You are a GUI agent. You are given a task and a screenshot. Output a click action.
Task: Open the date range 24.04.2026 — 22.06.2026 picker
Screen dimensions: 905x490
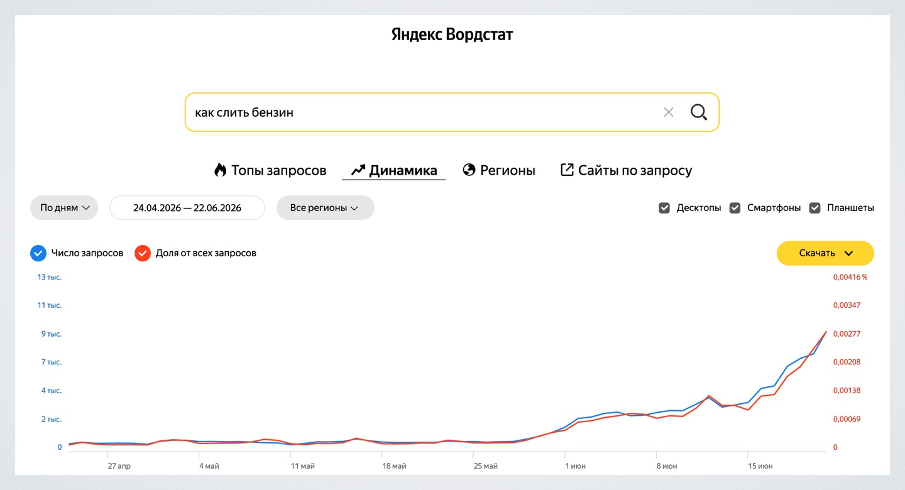coord(187,208)
